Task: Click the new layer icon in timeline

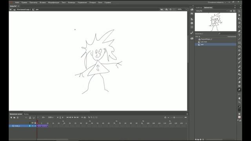Action: point(11,117)
